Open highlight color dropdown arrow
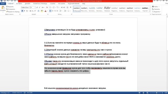The image size is (168, 94). pyautogui.click(x=44, y=11)
